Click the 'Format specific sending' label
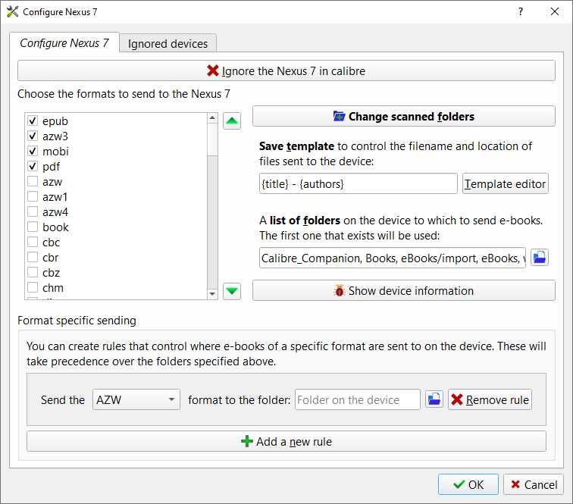Image resolution: width=573 pixels, height=504 pixels. point(77,321)
